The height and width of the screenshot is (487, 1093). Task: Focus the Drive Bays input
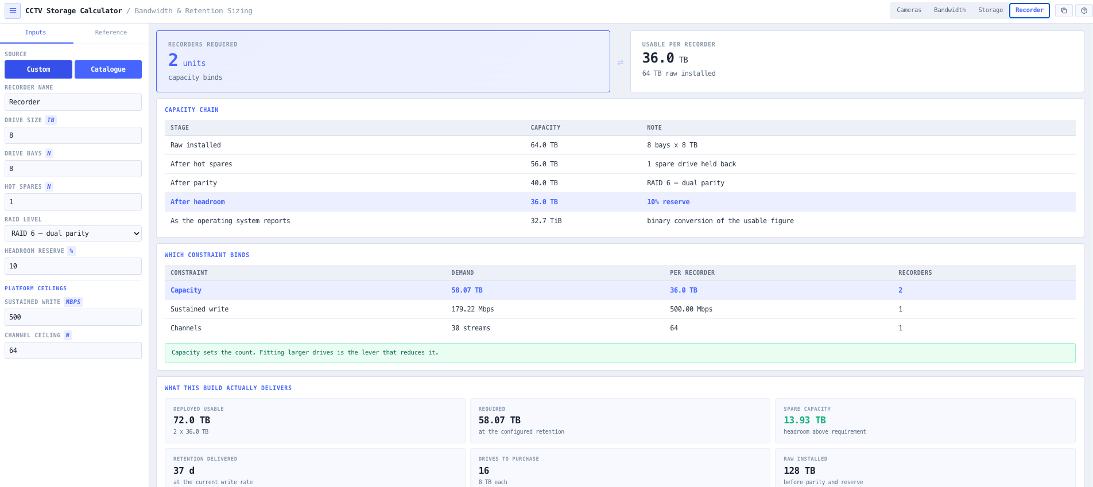pos(73,169)
